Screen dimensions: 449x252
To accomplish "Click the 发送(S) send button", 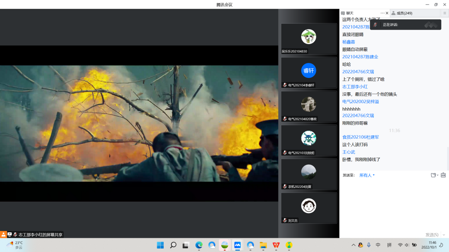I will tap(432, 234).
